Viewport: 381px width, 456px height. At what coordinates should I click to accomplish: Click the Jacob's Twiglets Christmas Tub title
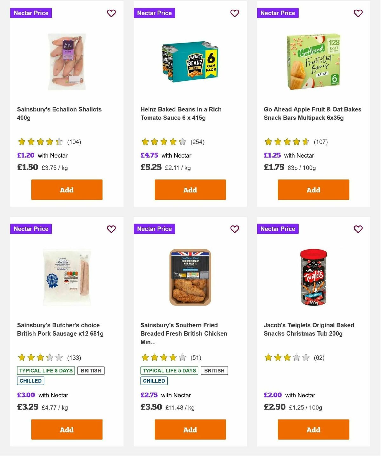[309, 329]
